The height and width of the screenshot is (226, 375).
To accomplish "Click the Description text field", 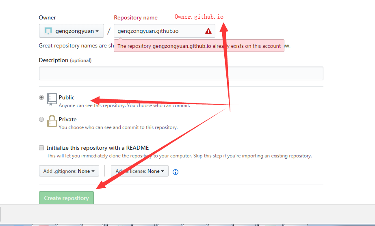I will (181, 73).
